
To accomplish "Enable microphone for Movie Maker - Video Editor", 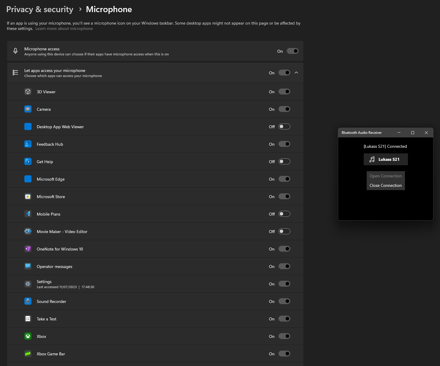I will click(284, 231).
